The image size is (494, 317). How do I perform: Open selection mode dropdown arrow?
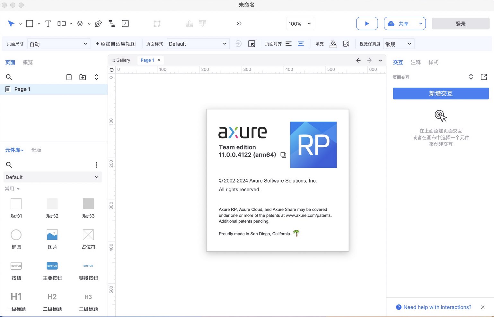[x=20, y=24]
